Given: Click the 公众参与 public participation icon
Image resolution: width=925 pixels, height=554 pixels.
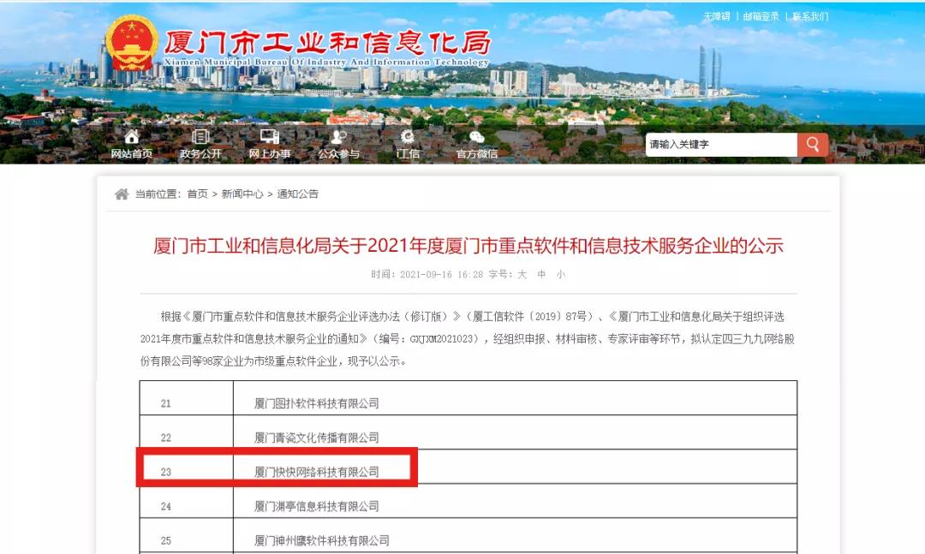Looking at the screenshot, I should [337, 136].
